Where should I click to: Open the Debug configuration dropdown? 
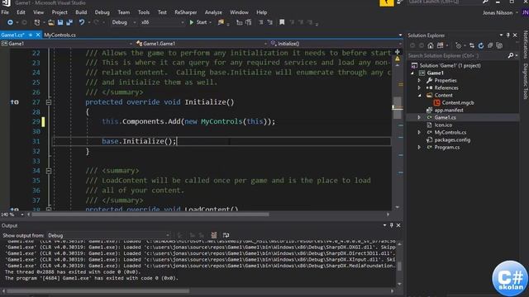123,22
